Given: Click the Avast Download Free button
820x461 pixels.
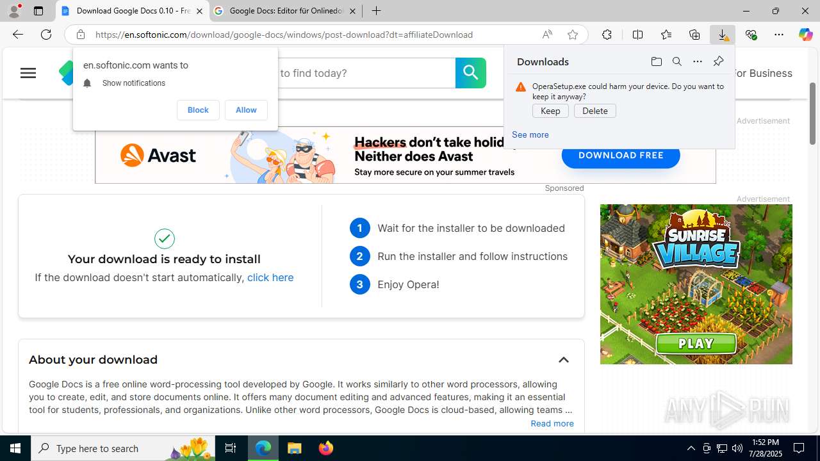Looking at the screenshot, I should tap(621, 156).
